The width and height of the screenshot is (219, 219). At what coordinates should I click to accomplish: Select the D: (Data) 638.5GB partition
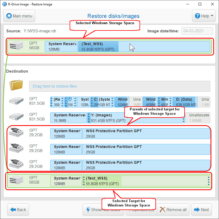coord(185,102)
